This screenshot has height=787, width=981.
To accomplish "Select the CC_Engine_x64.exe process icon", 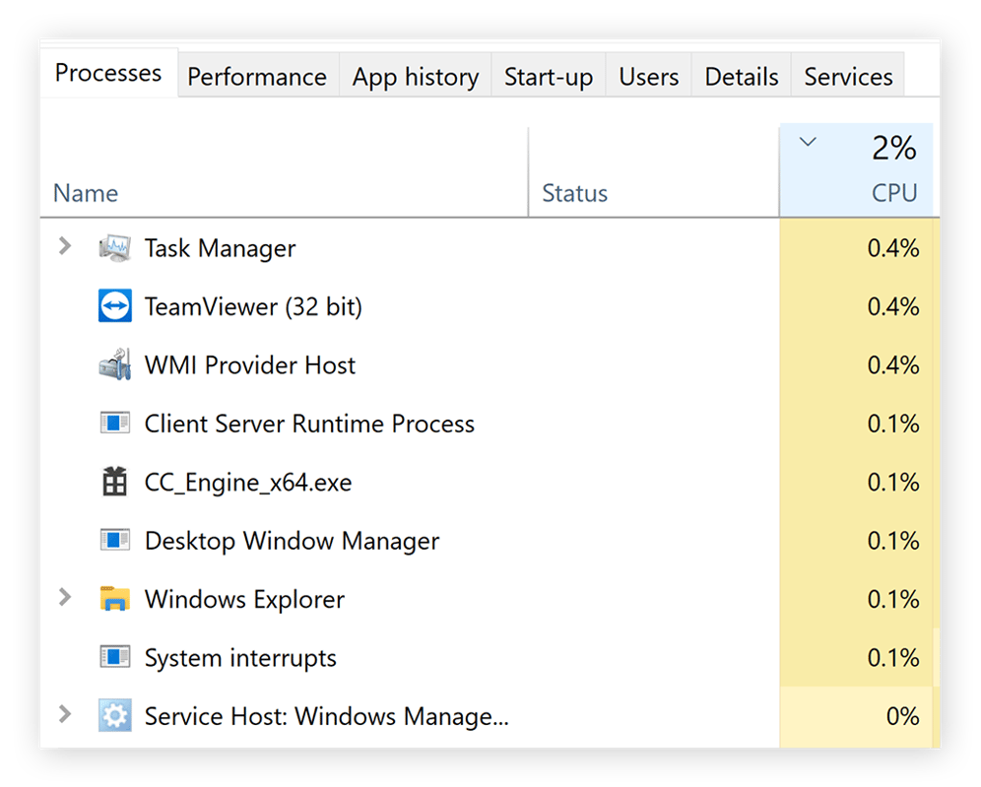I will click(x=115, y=482).
